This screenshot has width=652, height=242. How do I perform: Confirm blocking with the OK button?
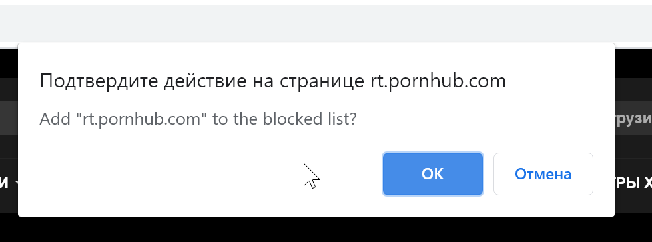(432, 174)
